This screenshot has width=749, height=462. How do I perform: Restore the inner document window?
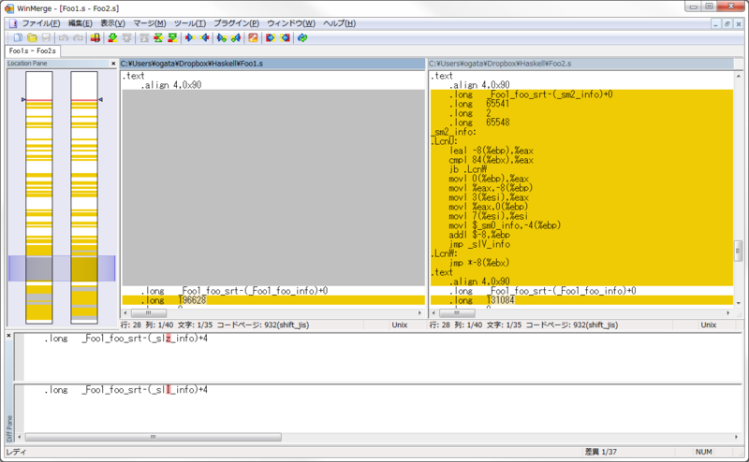coord(727,23)
